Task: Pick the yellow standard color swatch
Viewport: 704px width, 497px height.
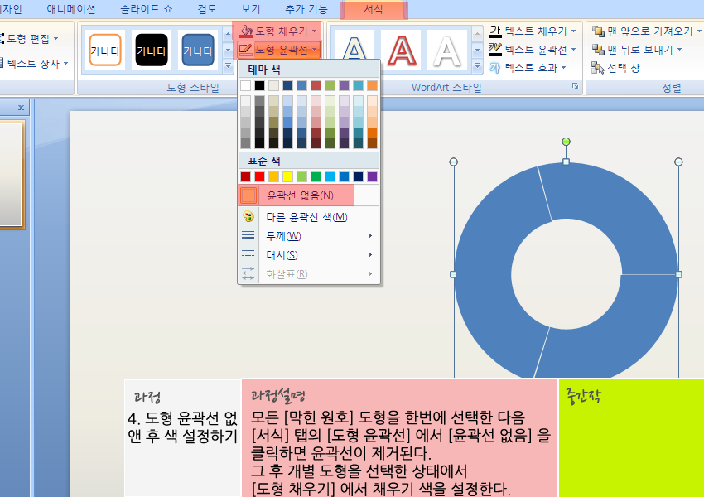Action: tap(287, 176)
